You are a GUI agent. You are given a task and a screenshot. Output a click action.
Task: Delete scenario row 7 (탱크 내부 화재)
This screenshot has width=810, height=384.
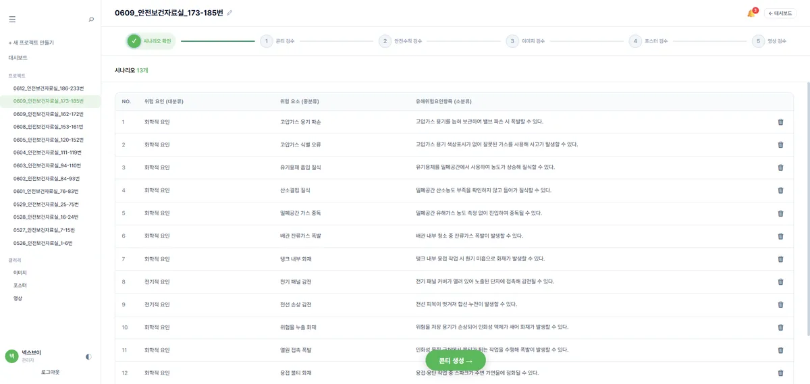(x=780, y=259)
